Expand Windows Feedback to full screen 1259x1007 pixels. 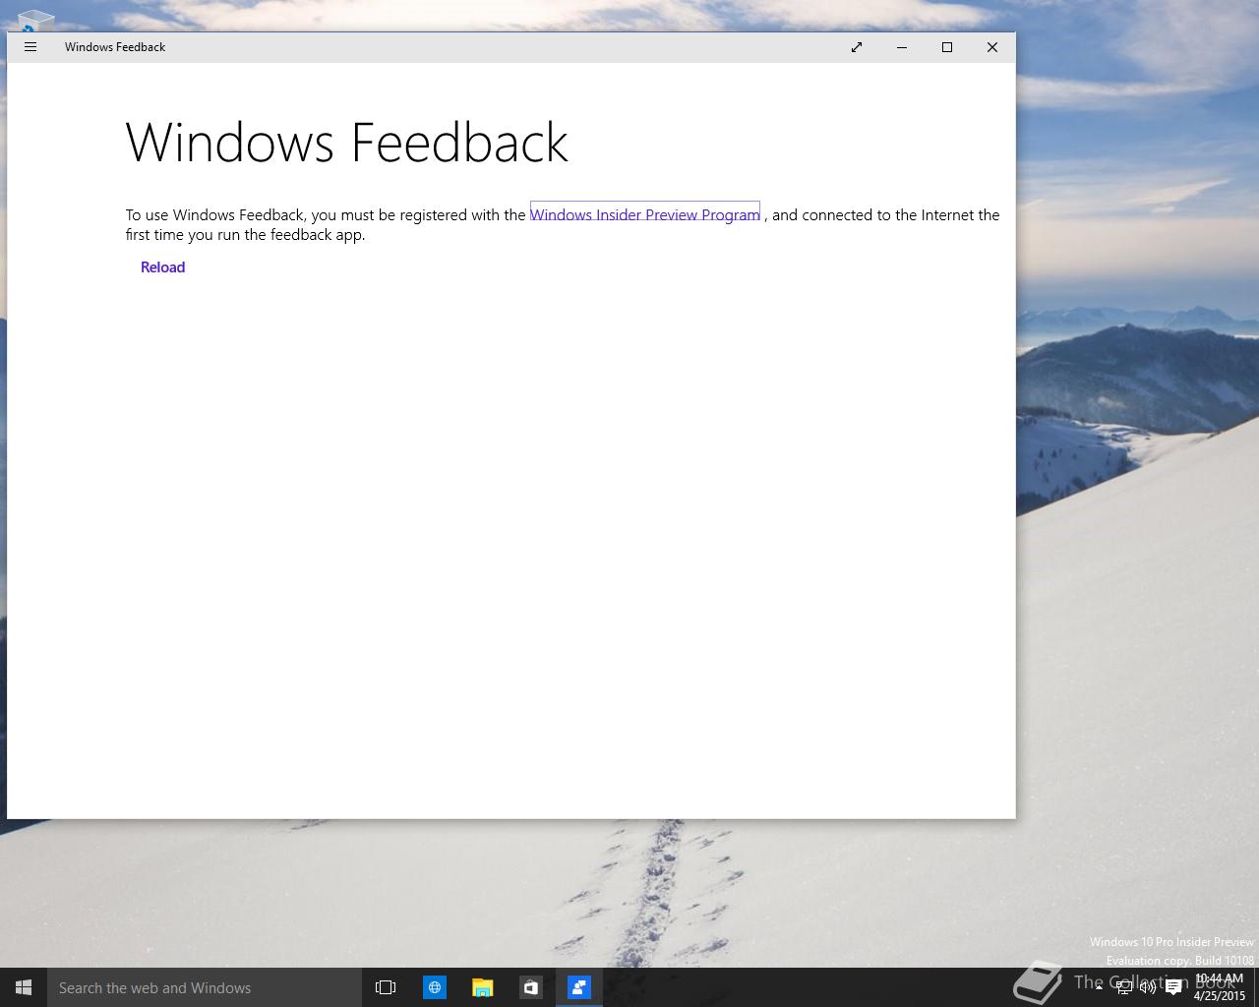[857, 47]
